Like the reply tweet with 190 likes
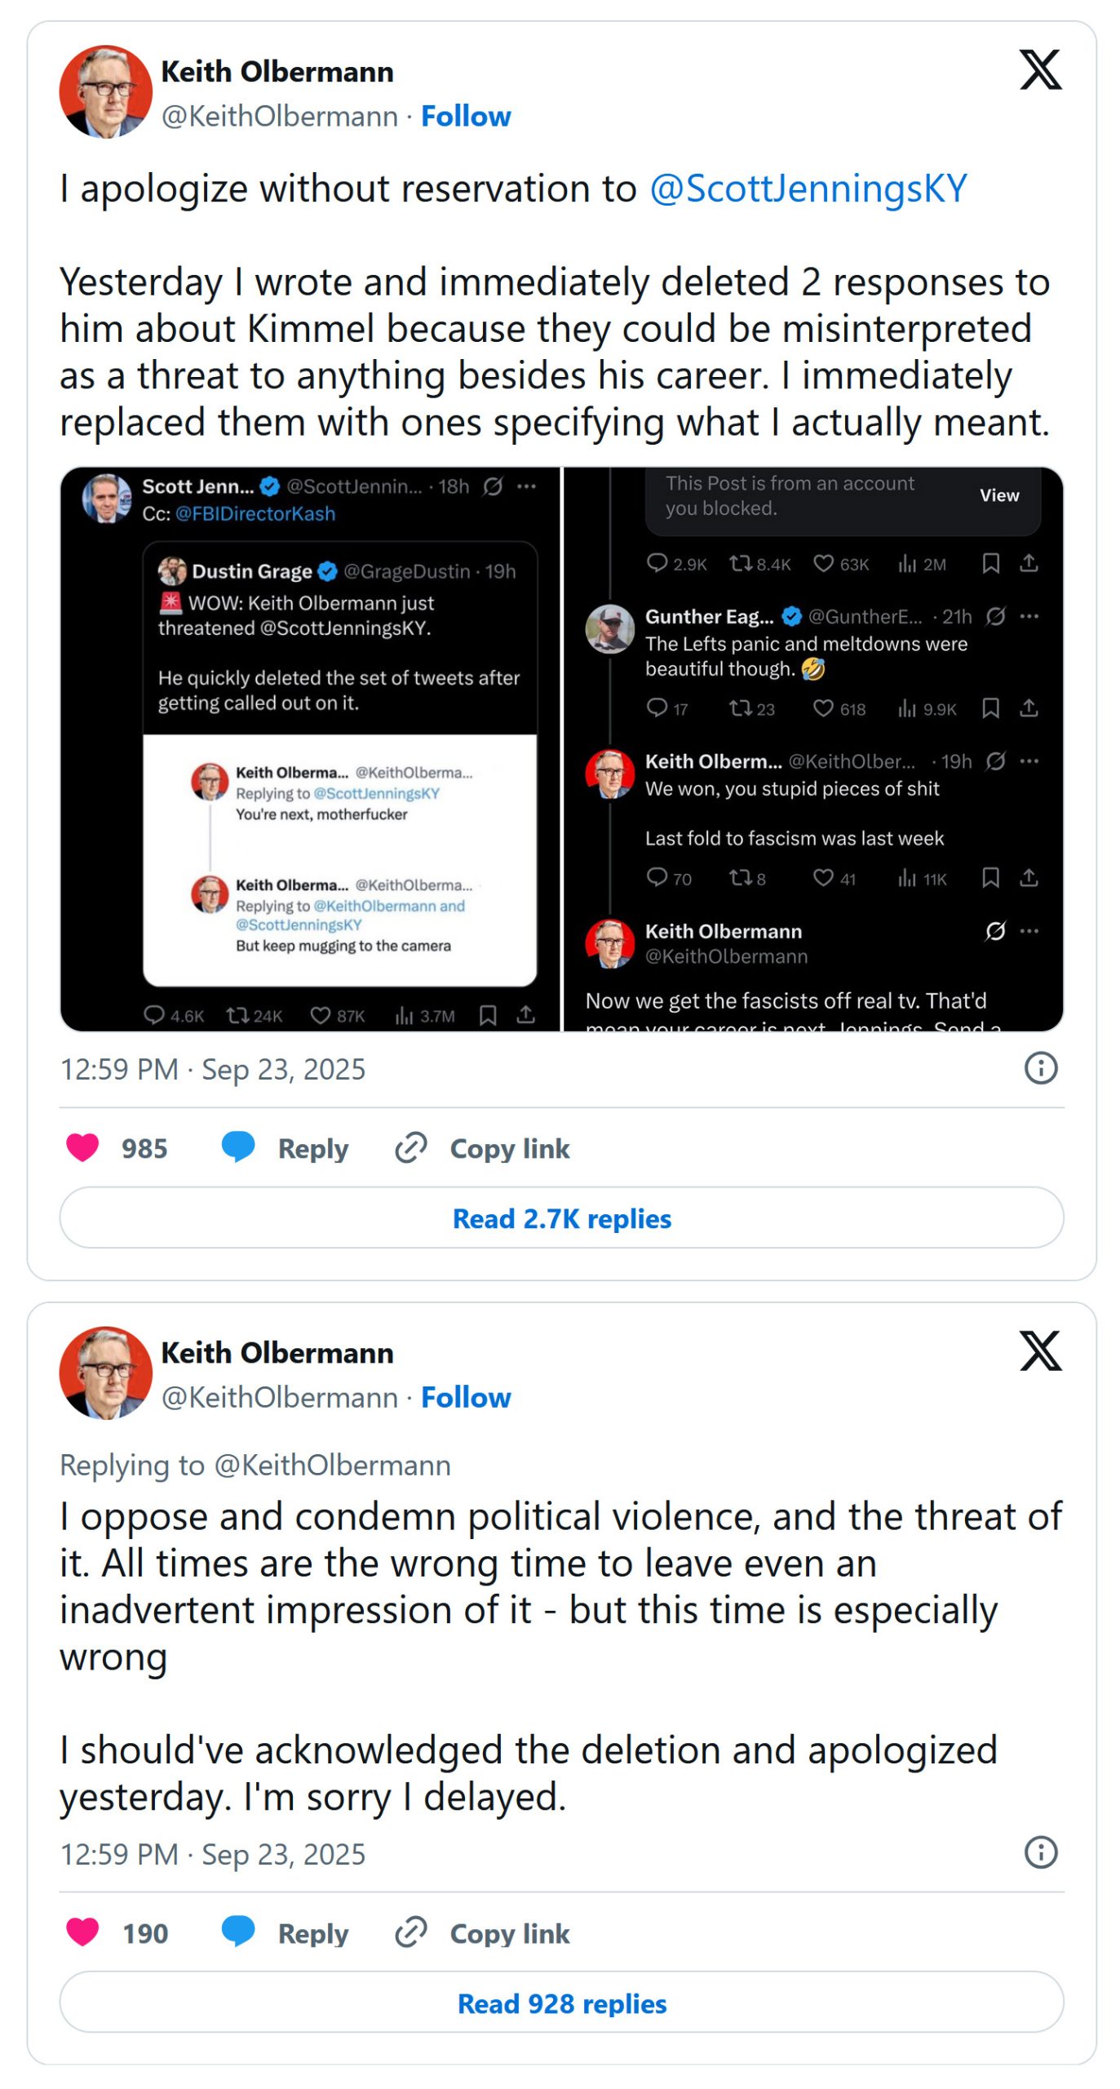 (82, 1932)
